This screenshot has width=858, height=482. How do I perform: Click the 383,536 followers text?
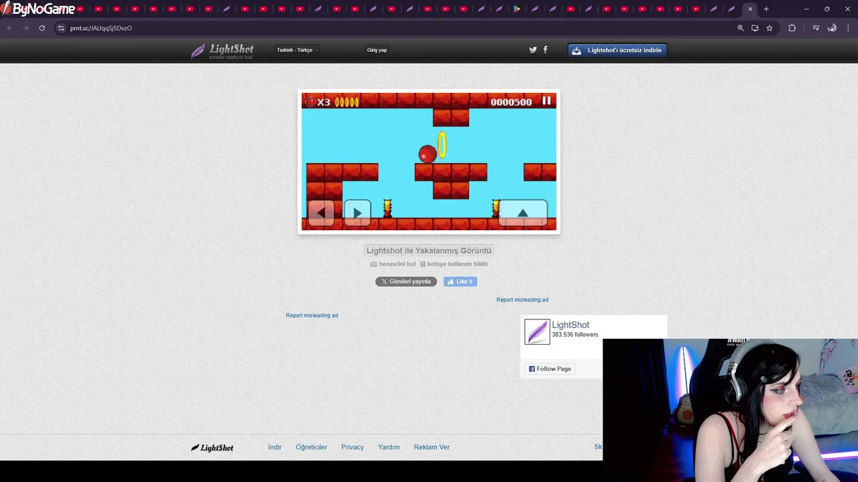[x=575, y=335]
